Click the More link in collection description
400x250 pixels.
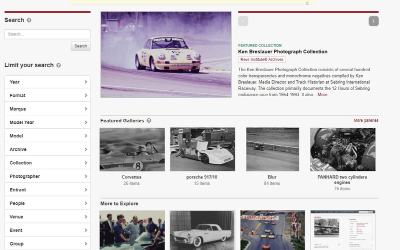pos(322,95)
